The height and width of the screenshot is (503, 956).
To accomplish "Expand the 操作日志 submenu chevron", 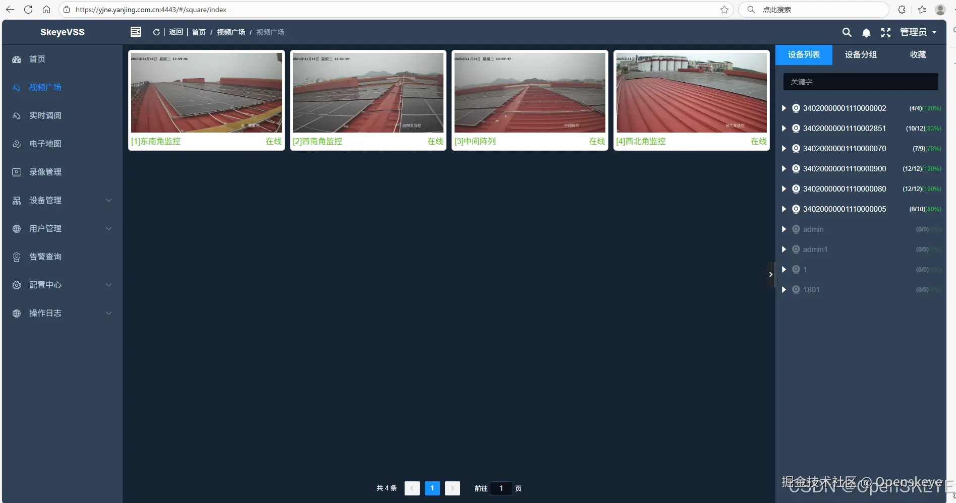I will coord(108,313).
